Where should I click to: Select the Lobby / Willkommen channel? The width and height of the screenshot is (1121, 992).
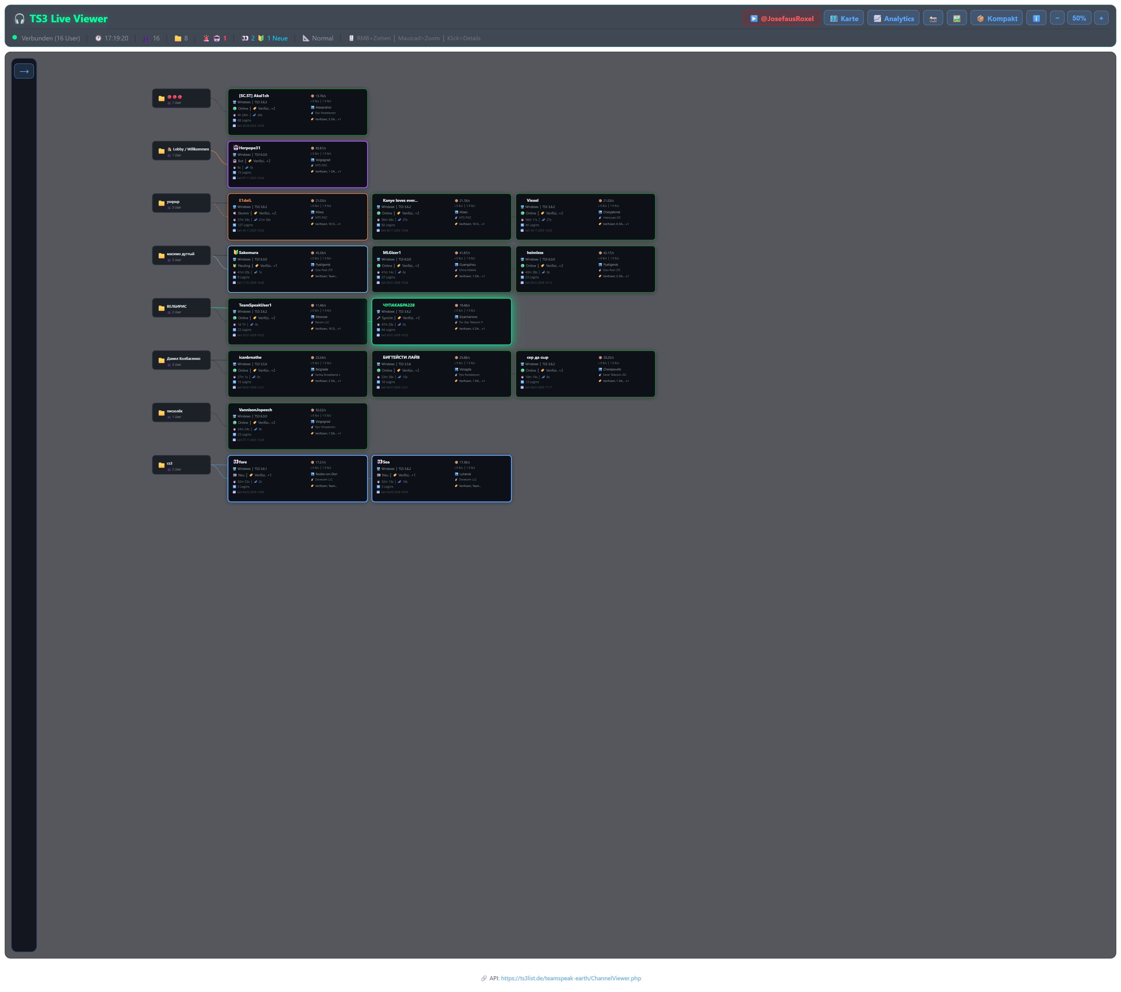(181, 151)
